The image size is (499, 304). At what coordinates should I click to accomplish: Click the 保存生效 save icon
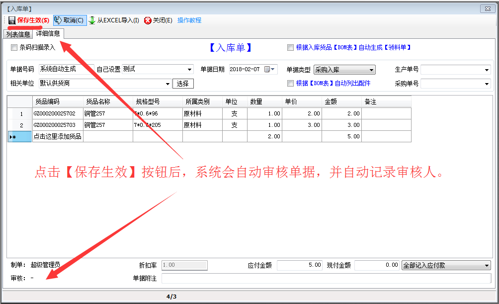[x=11, y=20]
